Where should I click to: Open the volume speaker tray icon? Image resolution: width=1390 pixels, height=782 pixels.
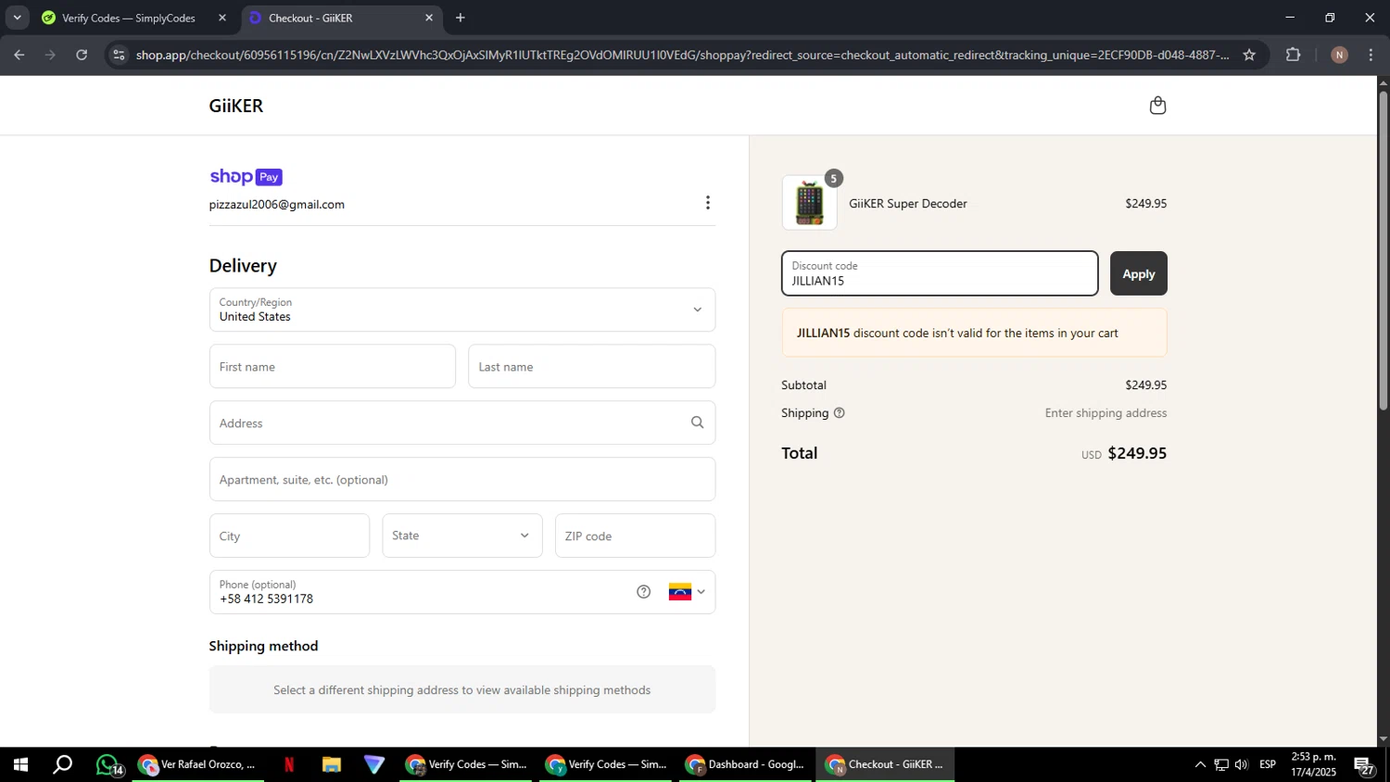tap(1242, 765)
